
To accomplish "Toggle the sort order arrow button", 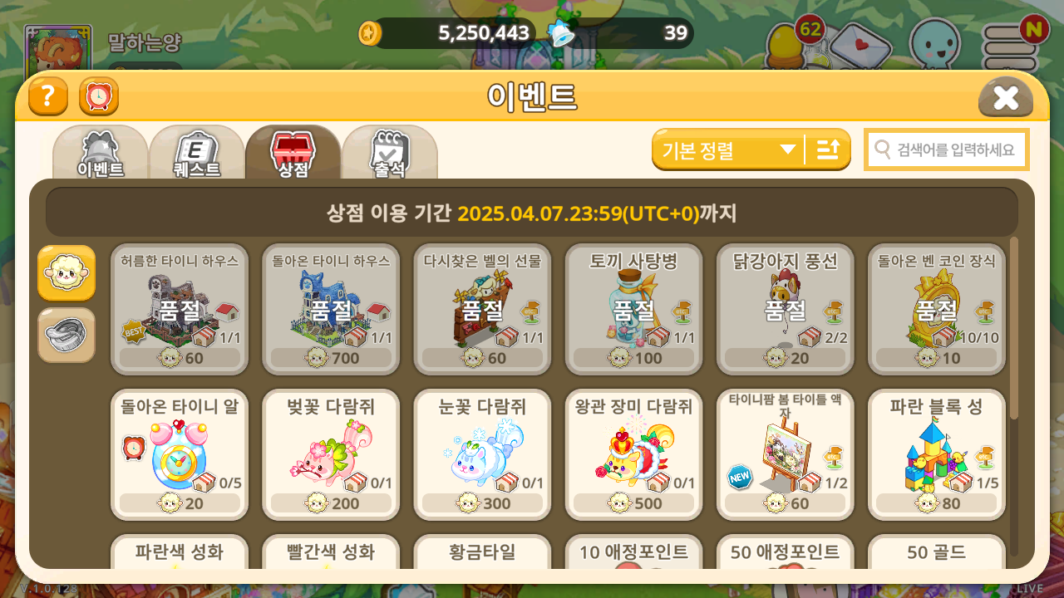I will click(x=828, y=149).
